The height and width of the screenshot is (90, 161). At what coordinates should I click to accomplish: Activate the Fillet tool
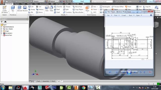click(51, 8)
